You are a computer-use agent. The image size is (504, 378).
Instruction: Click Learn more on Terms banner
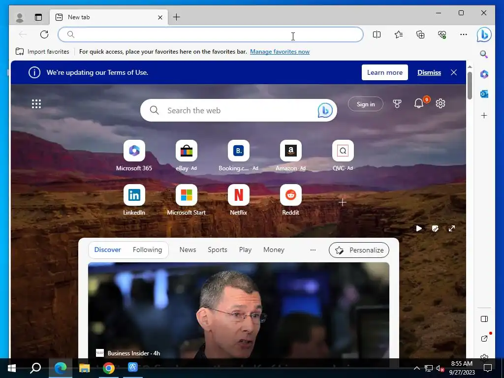click(385, 72)
